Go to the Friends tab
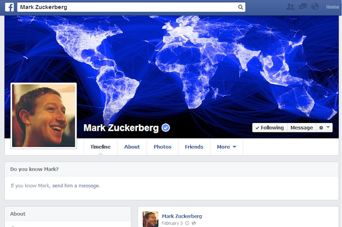 click(x=194, y=147)
